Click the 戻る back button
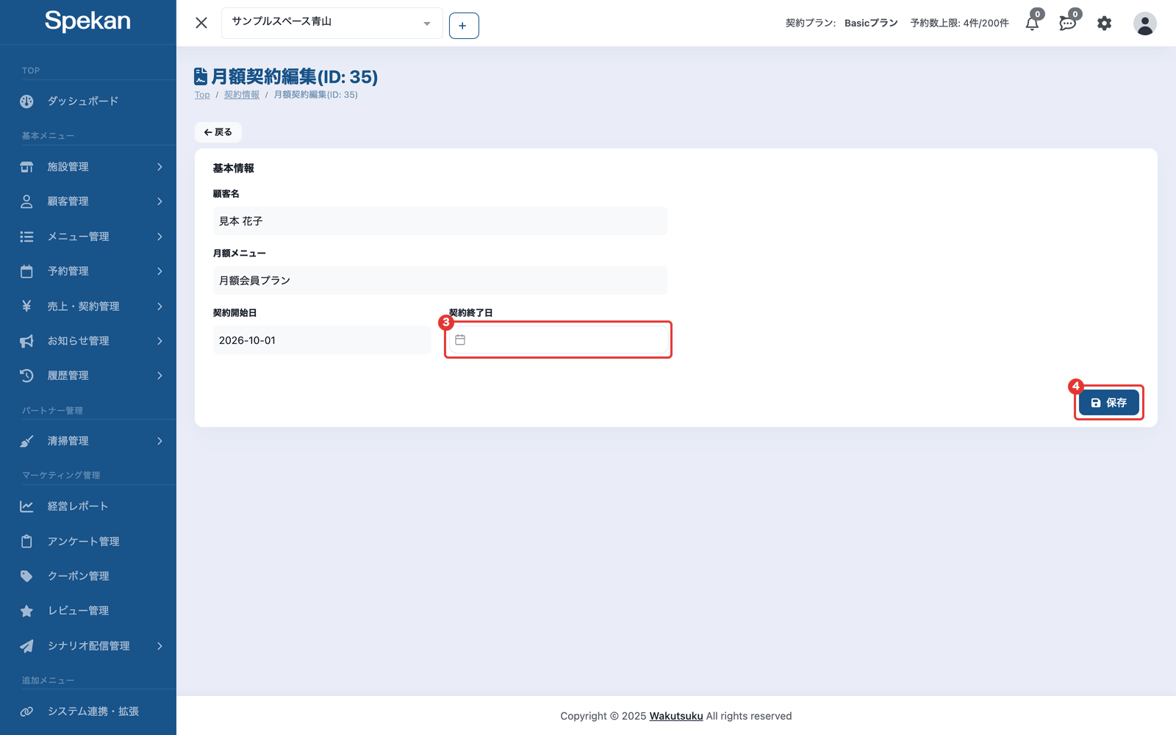 218,132
